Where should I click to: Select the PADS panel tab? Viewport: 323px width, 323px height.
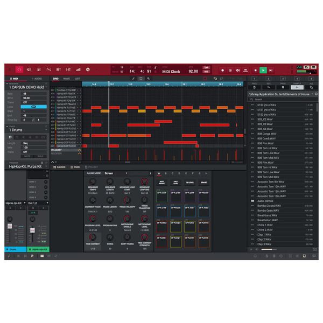click(x=75, y=167)
